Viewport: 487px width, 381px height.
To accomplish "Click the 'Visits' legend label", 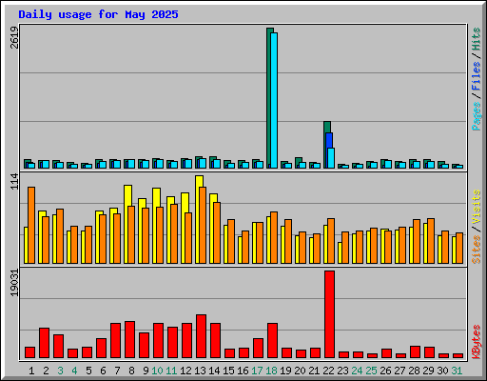I will pyautogui.click(x=477, y=208).
